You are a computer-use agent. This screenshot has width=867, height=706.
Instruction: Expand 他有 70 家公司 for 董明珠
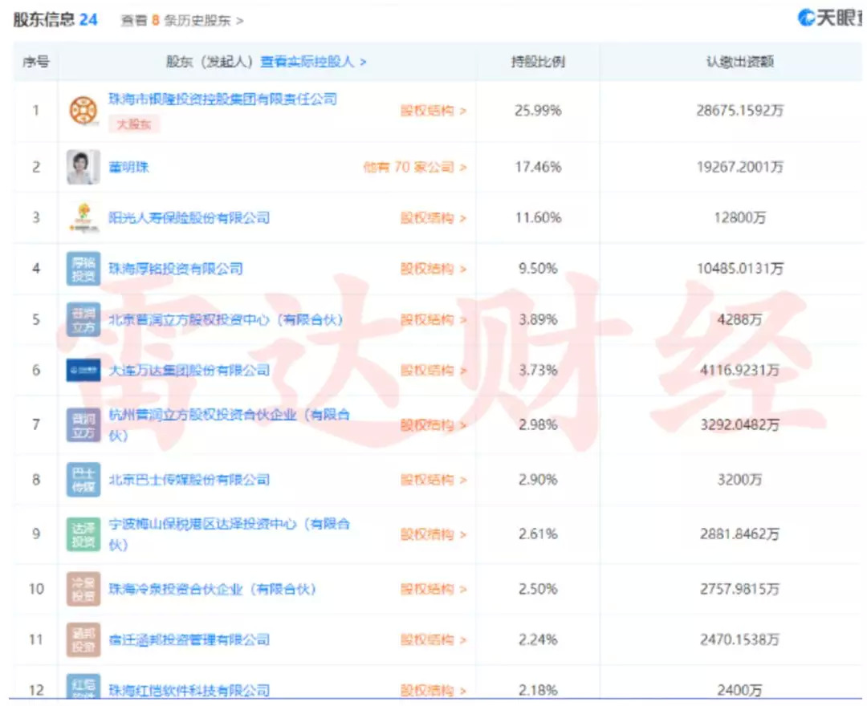tap(415, 167)
